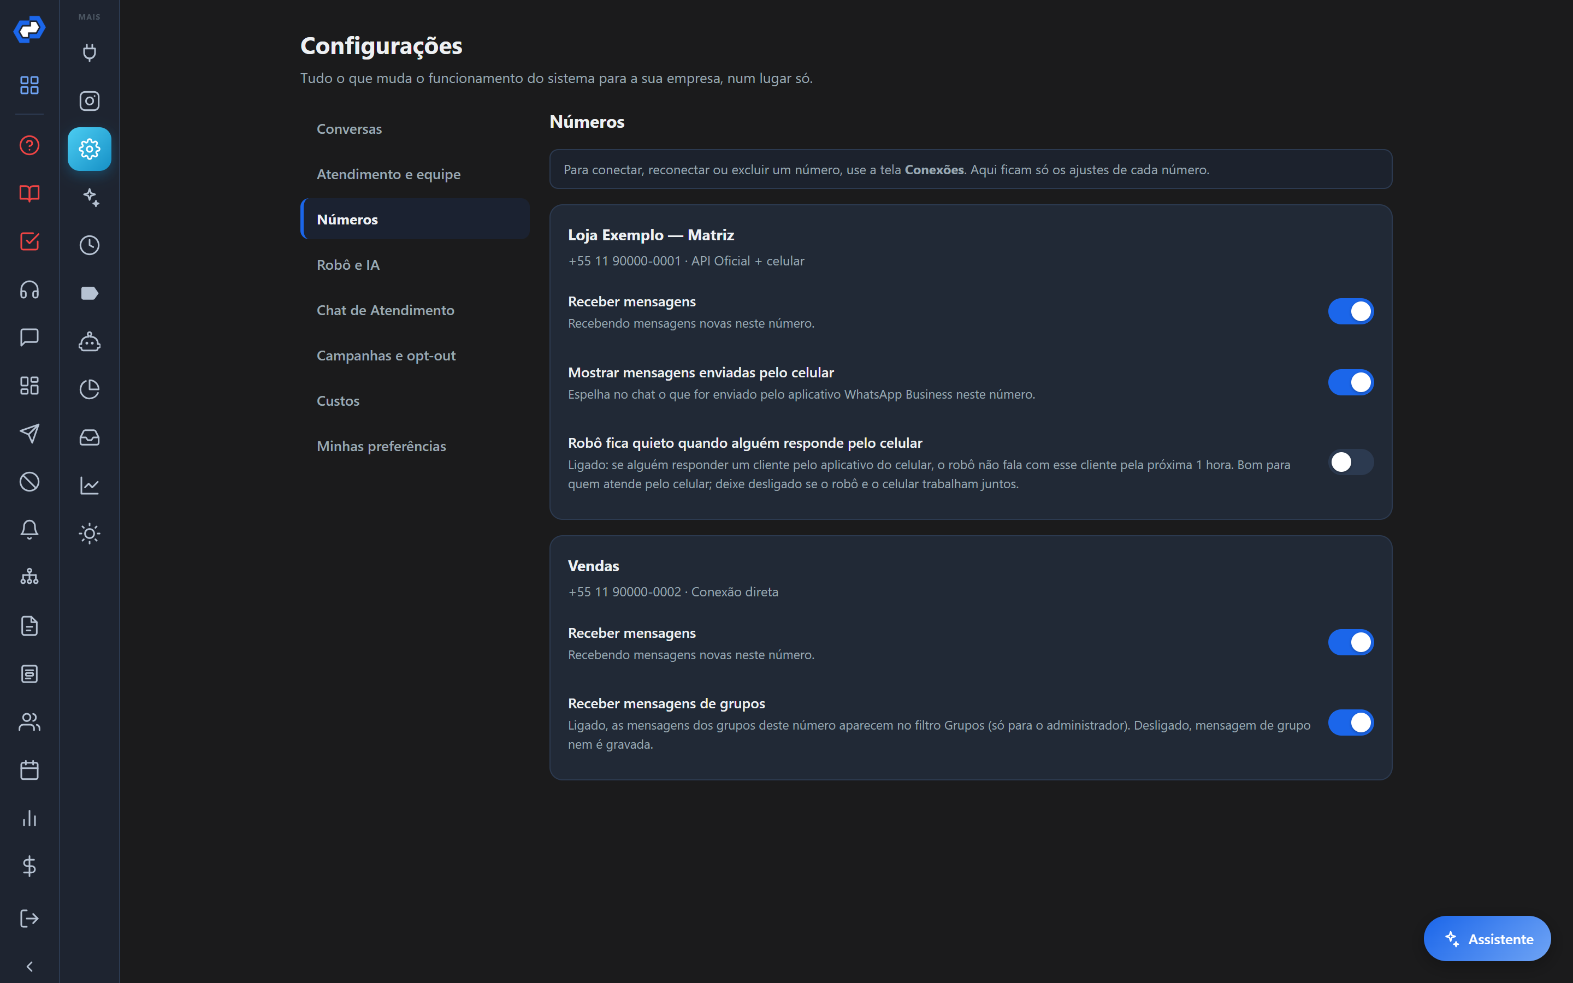Click the logout arrow icon

tap(29, 919)
